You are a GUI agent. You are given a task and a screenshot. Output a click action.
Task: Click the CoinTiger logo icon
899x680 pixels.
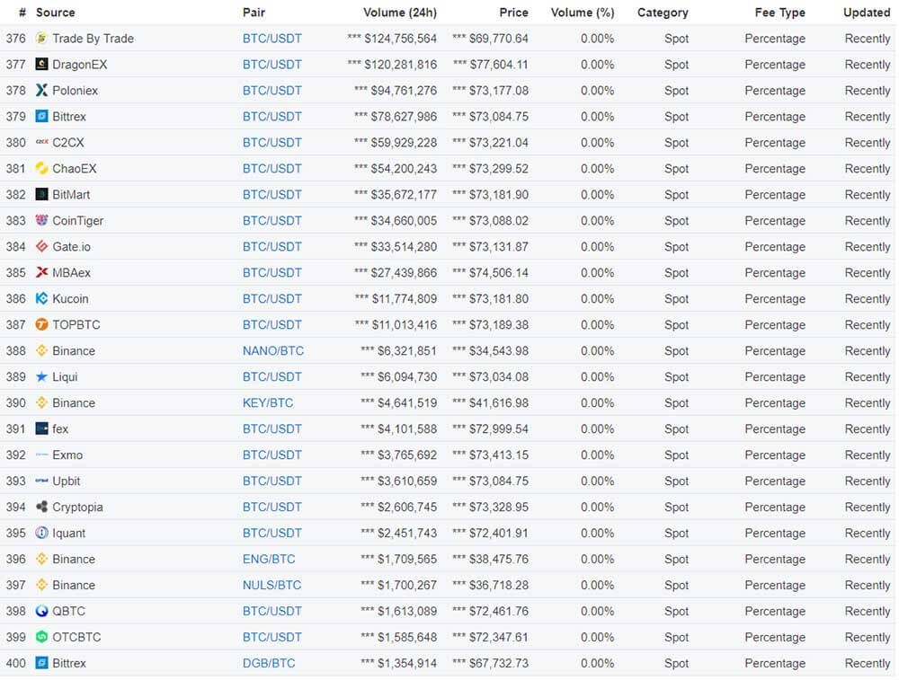pos(41,221)
